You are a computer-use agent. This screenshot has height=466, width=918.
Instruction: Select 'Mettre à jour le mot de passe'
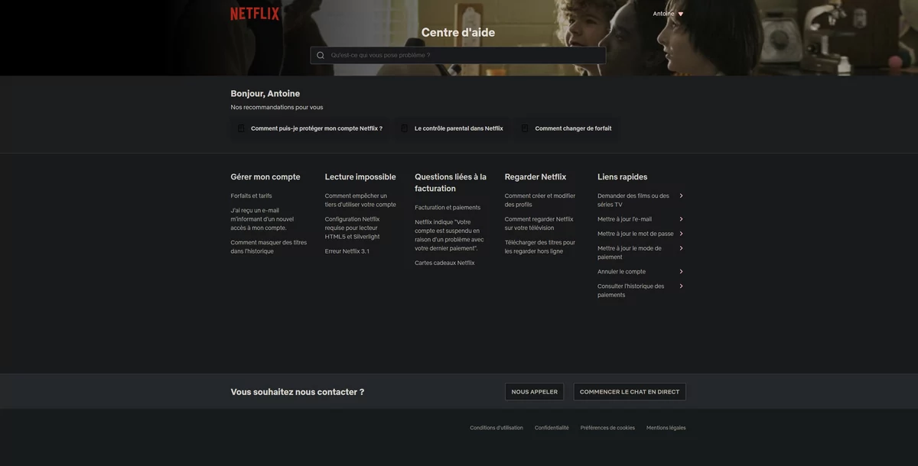click(x=636, y=234)
